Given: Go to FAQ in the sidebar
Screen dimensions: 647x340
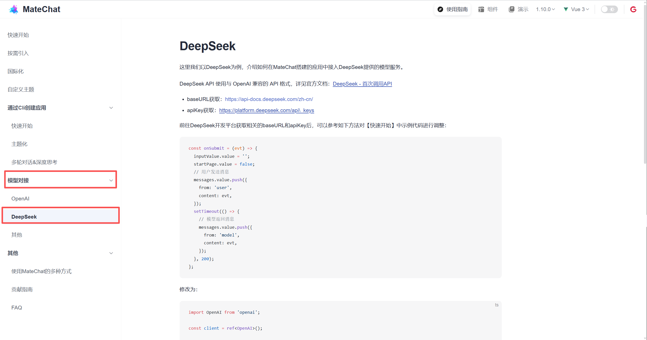Looking at the screenshot, I should point(17,308).
